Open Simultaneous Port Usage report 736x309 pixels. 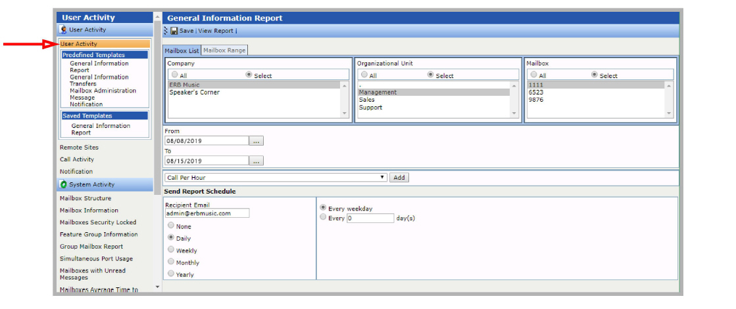click(96, 258)
